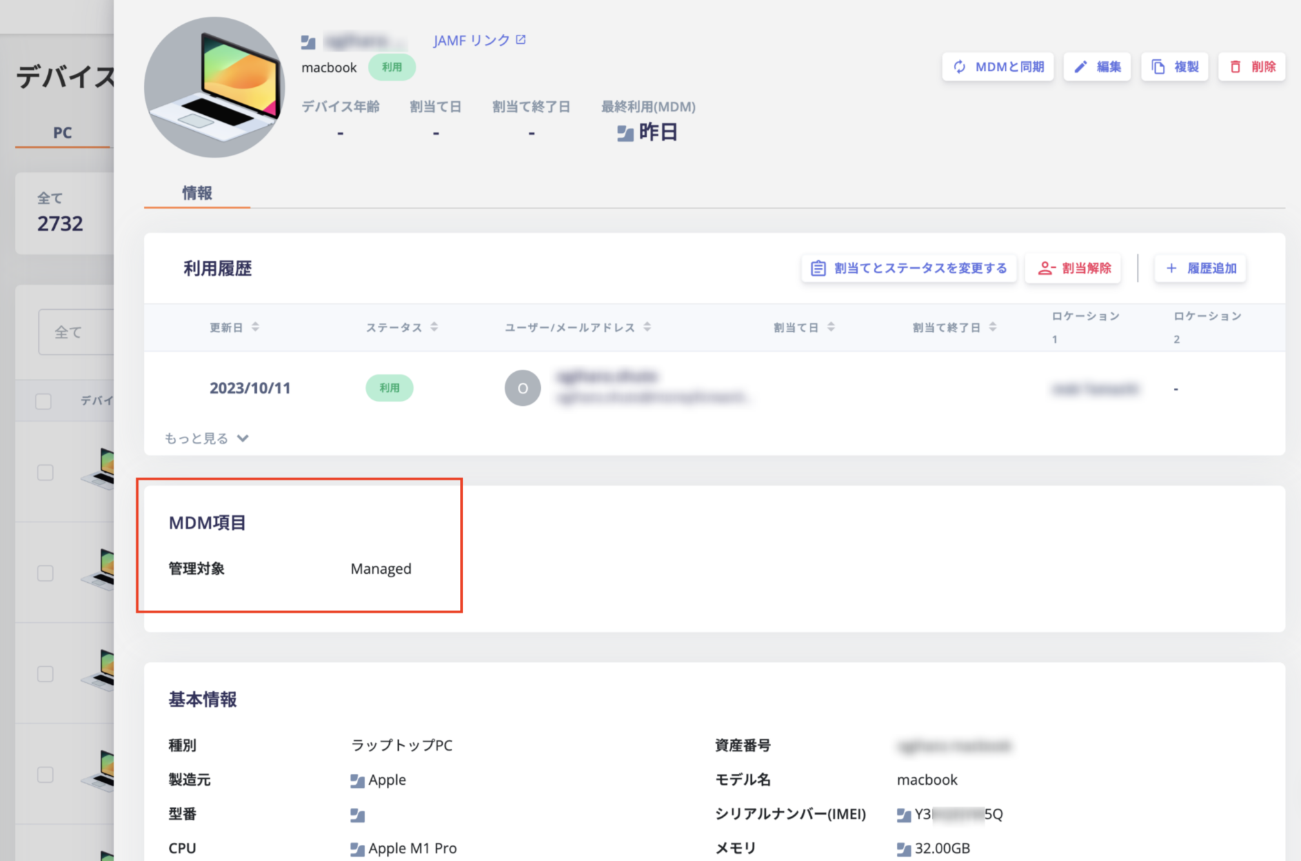The width and height of the screenshot is (1301, 861).
Task: Switch to the 情報 tab
Action: (x=197, y=193)
